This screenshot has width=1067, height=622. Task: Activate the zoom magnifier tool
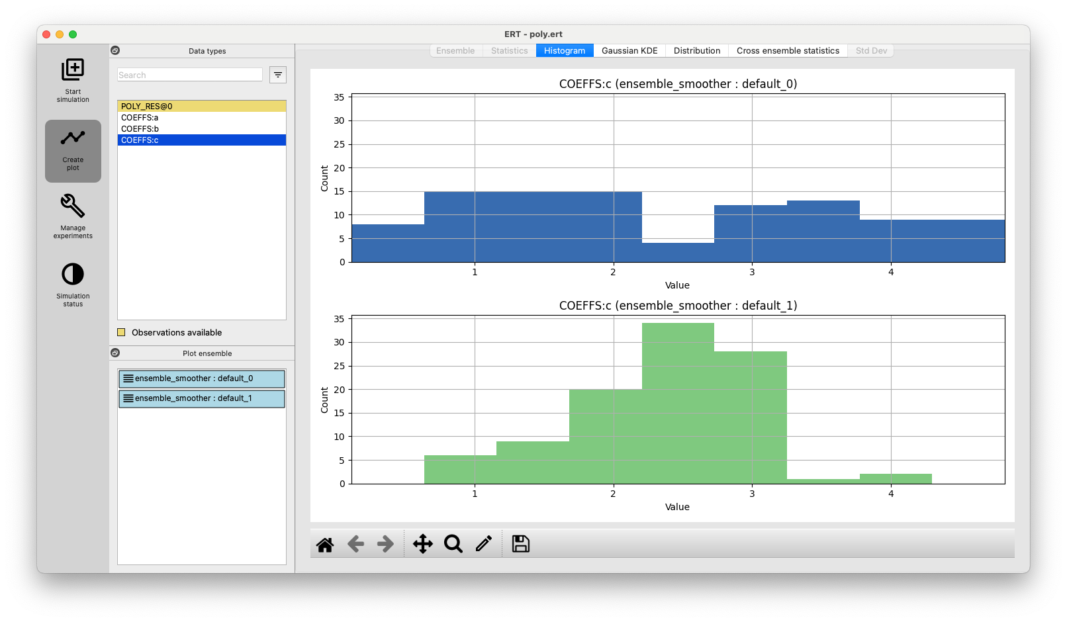453,545
